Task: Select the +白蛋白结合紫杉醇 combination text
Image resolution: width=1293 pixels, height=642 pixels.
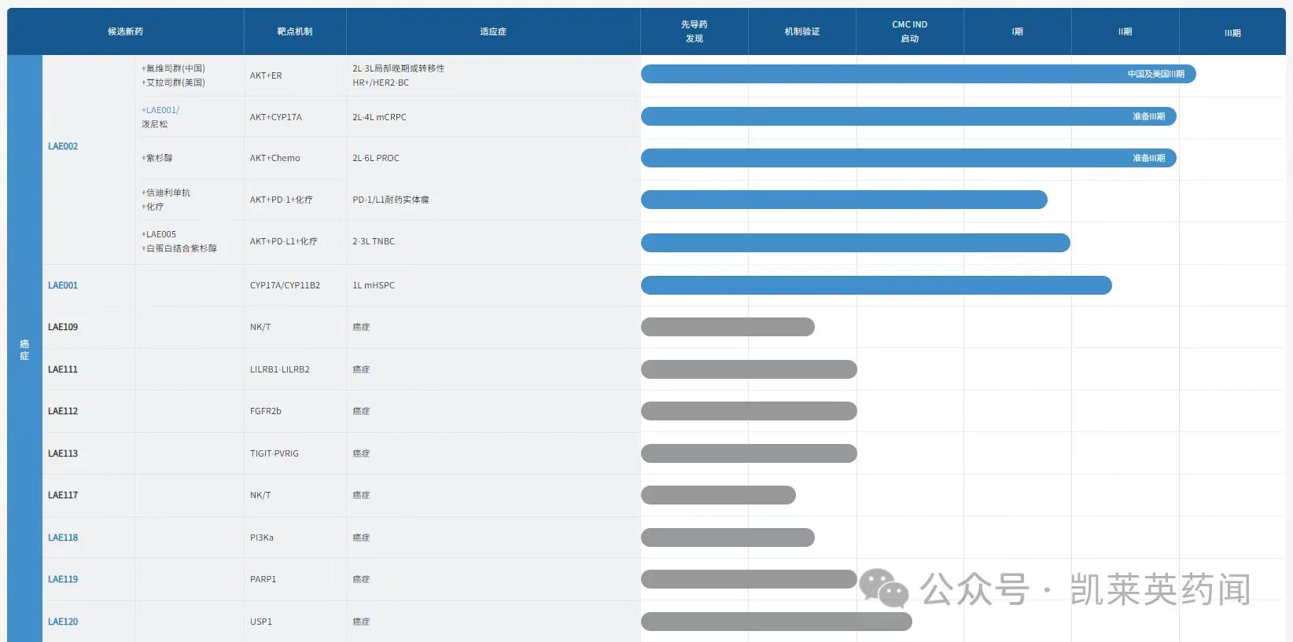Action: pyautogui.click(x=179, y=248)
